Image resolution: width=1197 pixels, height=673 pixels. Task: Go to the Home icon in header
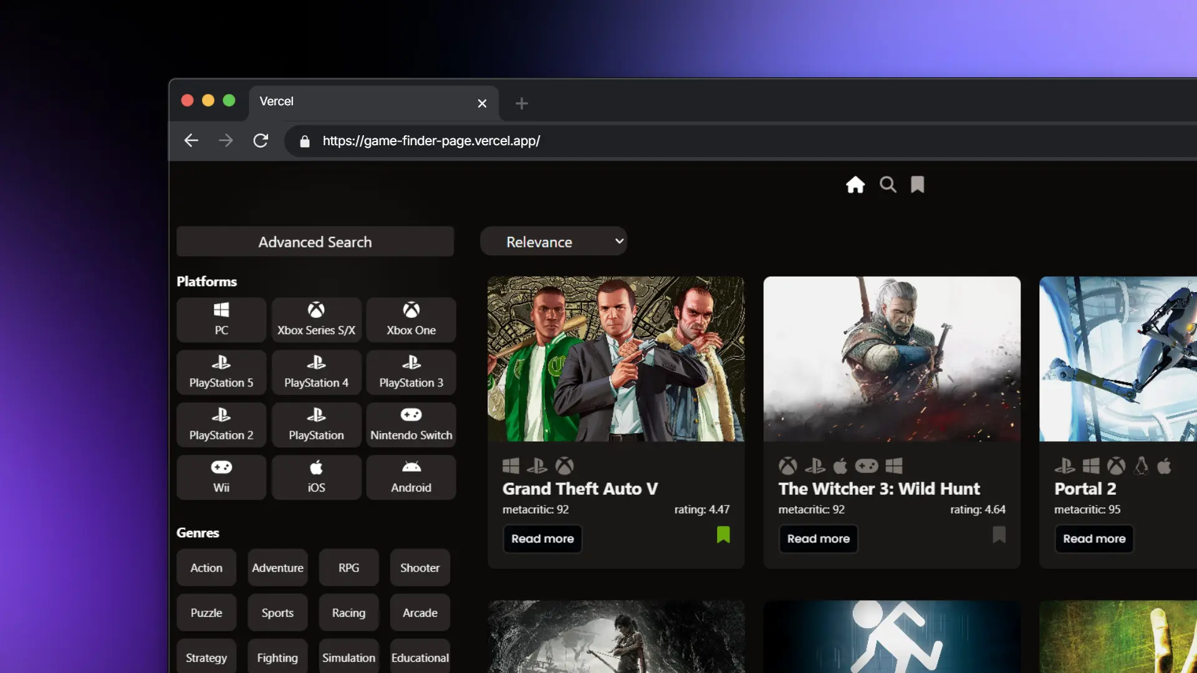pos(855,184)
